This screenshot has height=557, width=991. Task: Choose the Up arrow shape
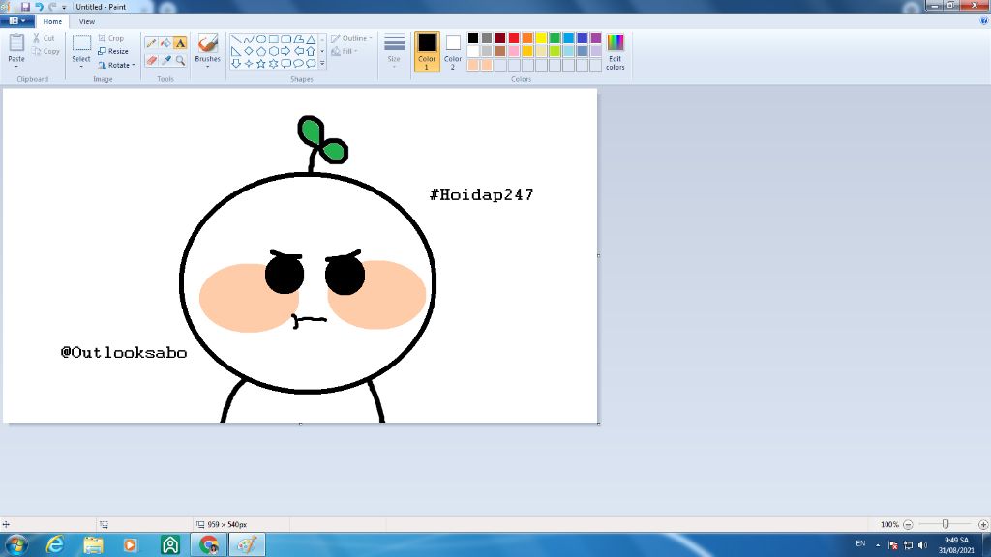311,51
